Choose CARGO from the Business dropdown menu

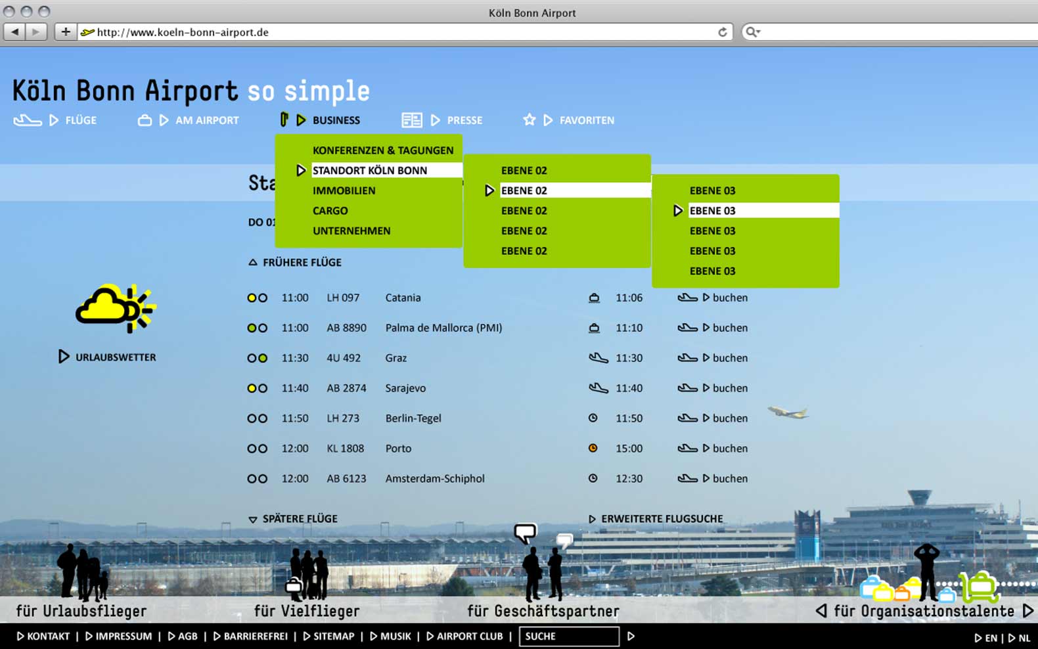[x=330, y=211]
